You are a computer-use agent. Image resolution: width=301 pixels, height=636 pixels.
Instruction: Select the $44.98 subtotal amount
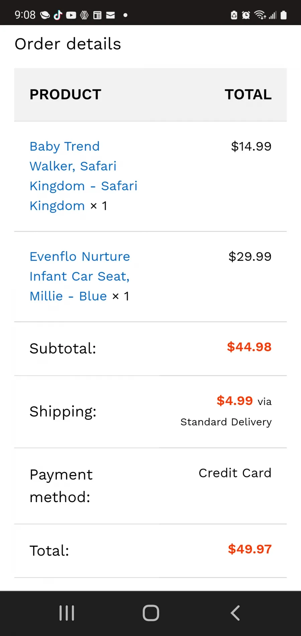coord(249,347)
